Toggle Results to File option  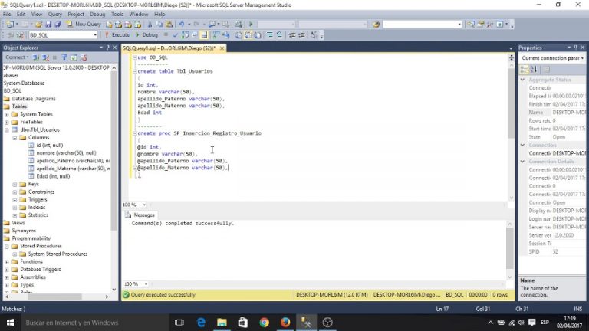258,35
